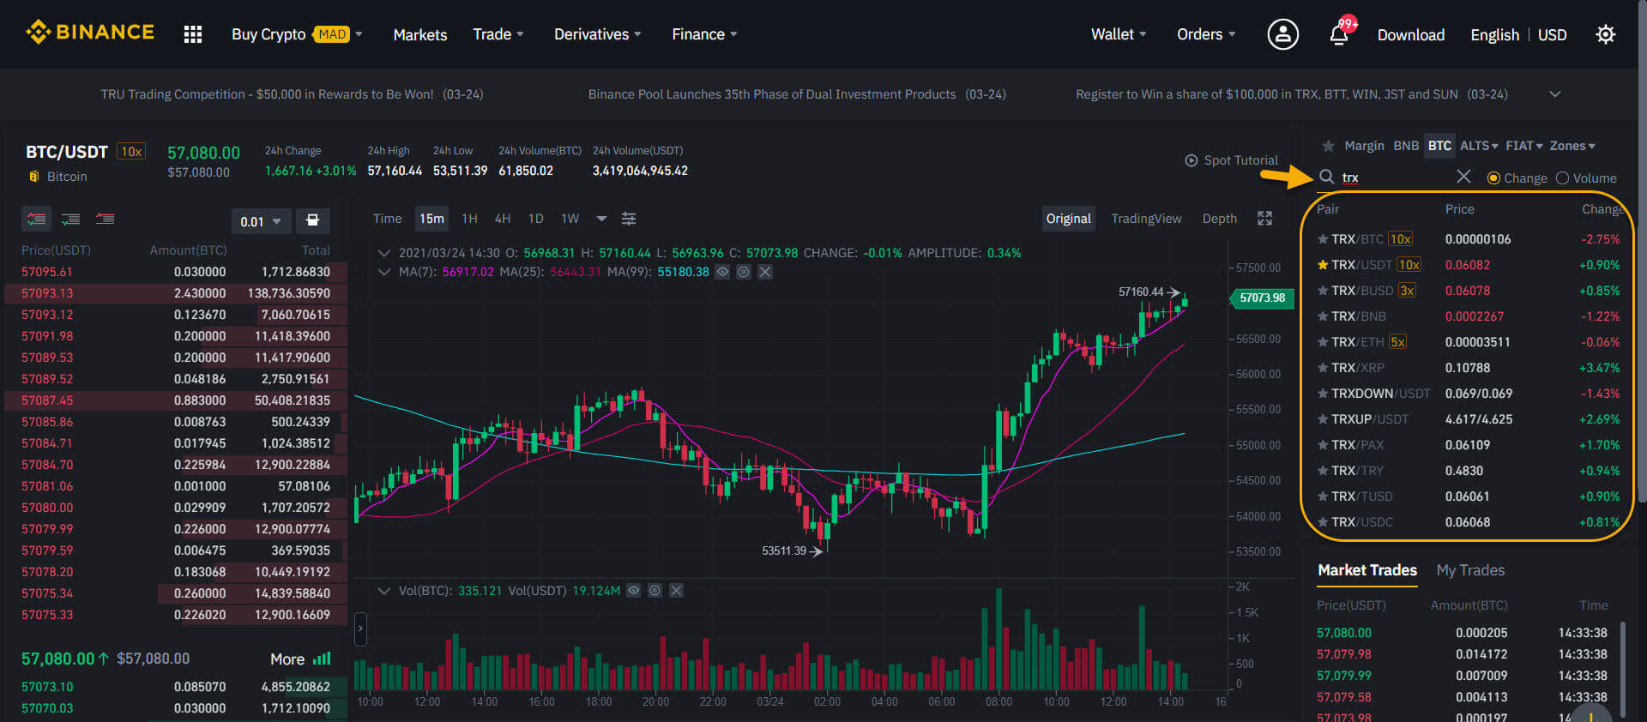Click the Download link
This screenshot has width=1647, height=722.
point(1411,35)
